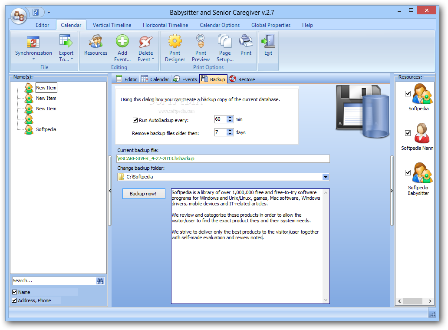This screenshot has height=330, width=448.
Task: Open the Resources manager icon
Action: click(x=96, y=41)
